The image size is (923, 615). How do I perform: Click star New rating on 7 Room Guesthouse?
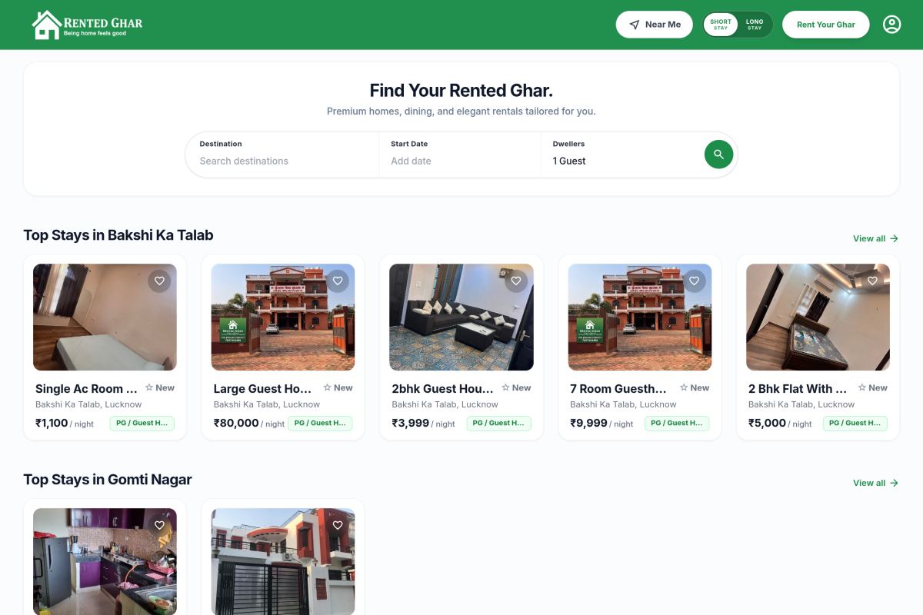tap(695, 388)
